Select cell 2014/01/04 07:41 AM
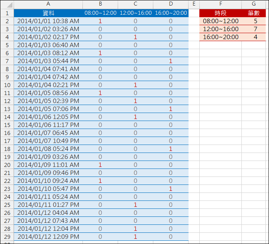Screen dimensions: 269x244 point(48,69)
